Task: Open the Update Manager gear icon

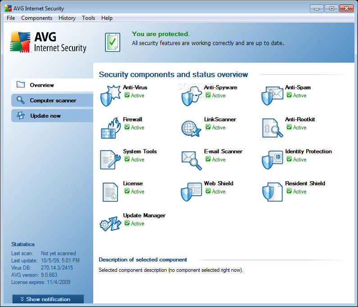Action: [x=110, y=224]
